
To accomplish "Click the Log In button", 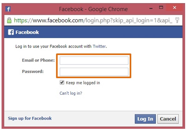I will 145,119.
